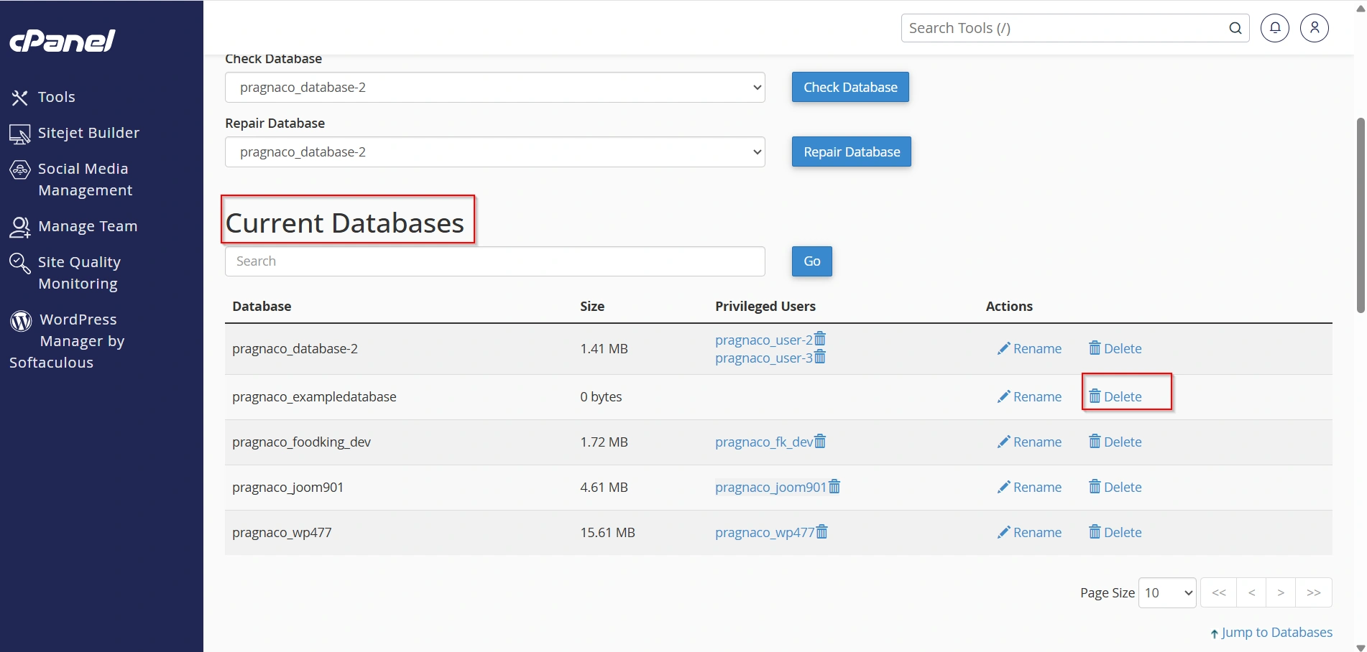Go to first page with << button

[1219, 592]
